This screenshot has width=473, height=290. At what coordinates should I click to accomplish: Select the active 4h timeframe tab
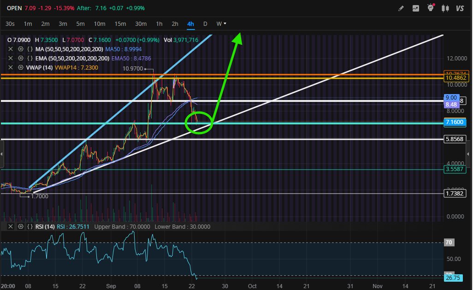pyautogui.click(x=190, y=24)
